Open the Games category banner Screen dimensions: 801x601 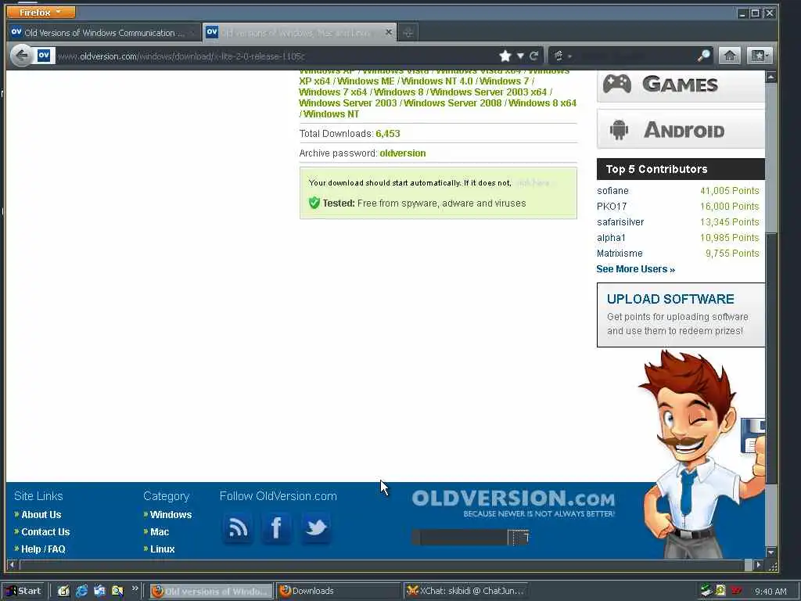pyautogui.click(x=681, y=85)
